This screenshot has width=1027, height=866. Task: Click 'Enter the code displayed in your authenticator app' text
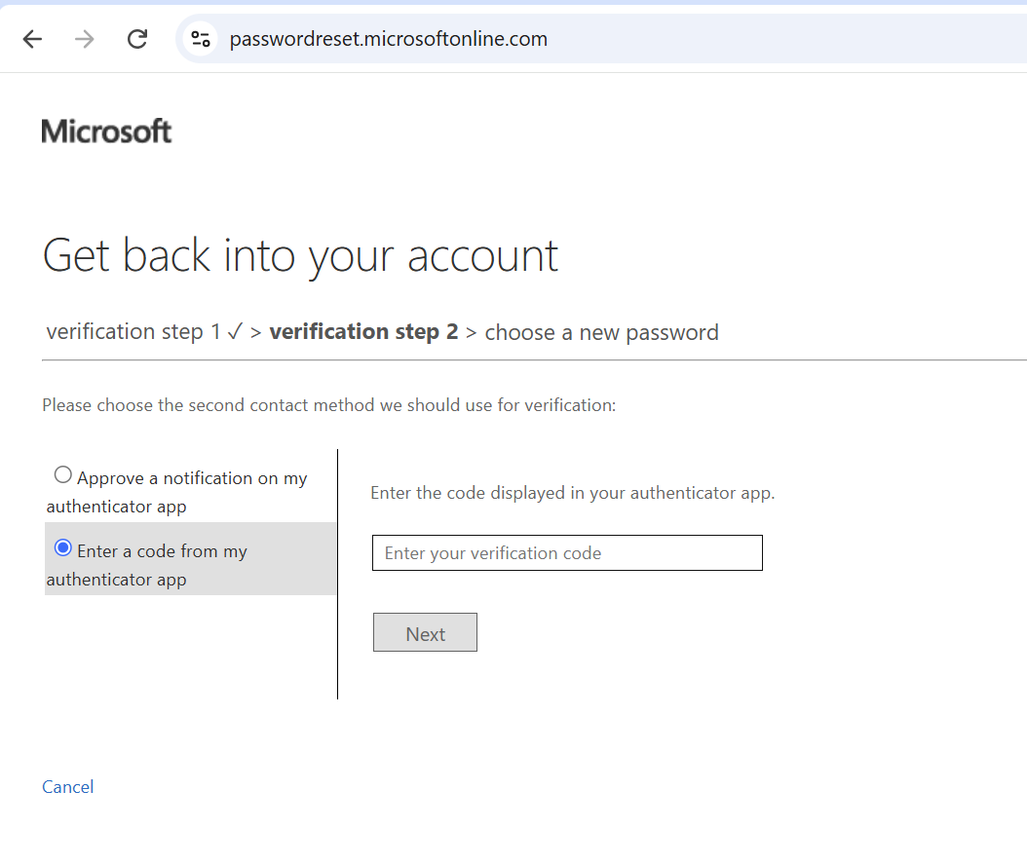(572, 493)
